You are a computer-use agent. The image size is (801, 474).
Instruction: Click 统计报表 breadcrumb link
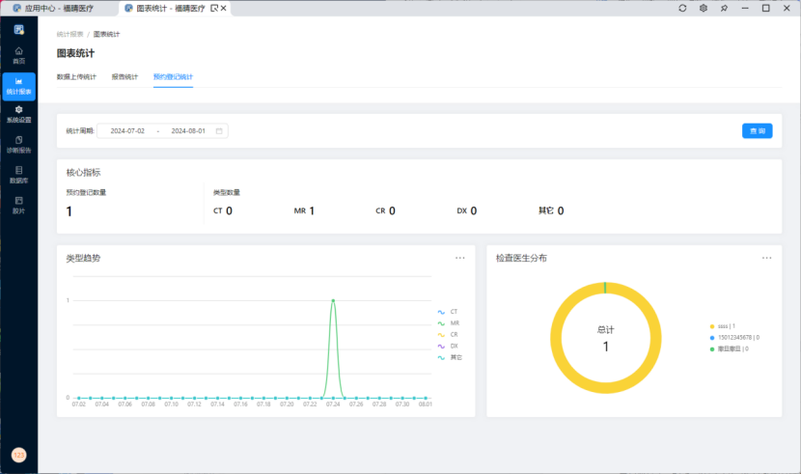69,34
